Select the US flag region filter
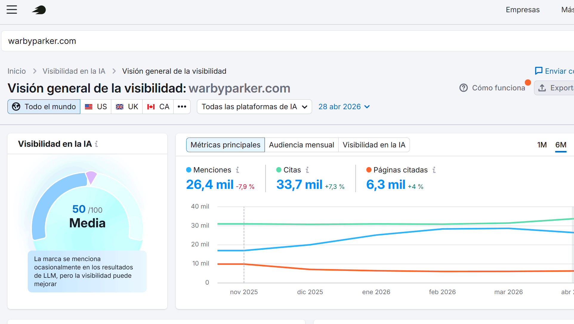Screen dimensions: 574x324 pos(96,107)
